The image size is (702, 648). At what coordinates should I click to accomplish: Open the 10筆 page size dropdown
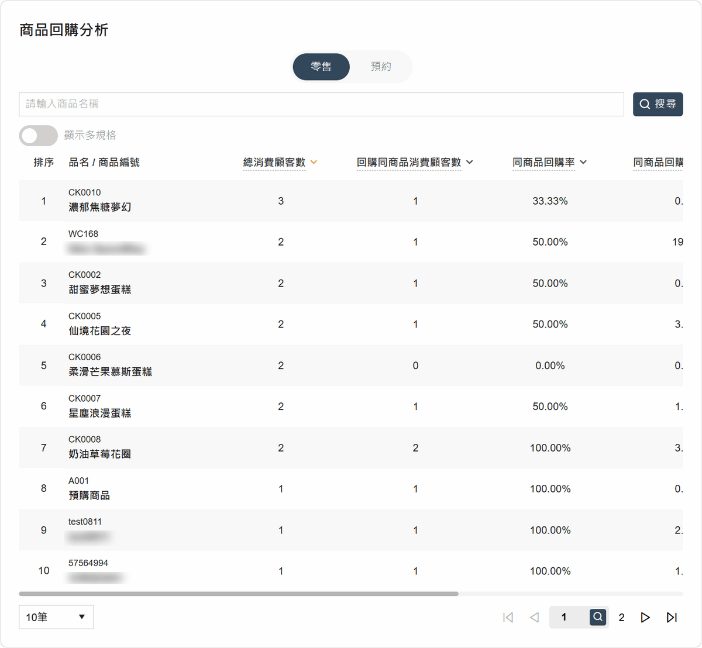(56, 617)
